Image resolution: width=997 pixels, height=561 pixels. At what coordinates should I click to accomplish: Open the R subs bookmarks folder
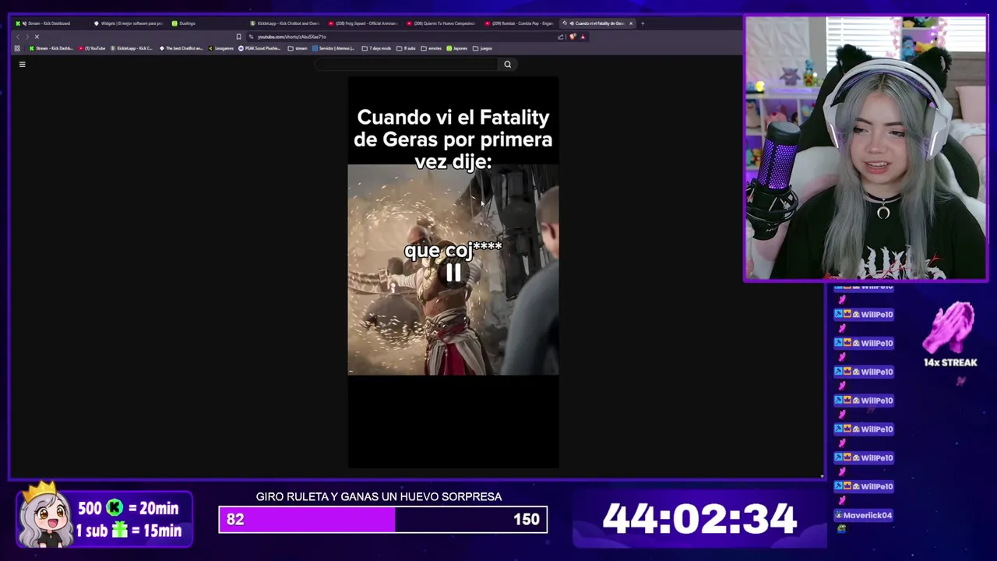406,48
